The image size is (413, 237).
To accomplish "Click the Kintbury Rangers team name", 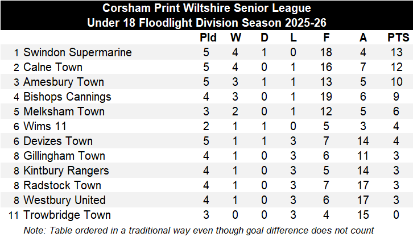I will pos(65,171).
